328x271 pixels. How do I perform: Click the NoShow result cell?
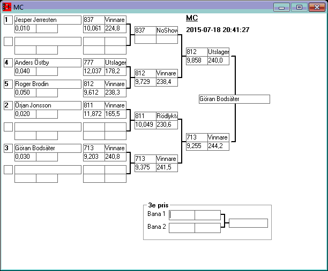[167, 31]
